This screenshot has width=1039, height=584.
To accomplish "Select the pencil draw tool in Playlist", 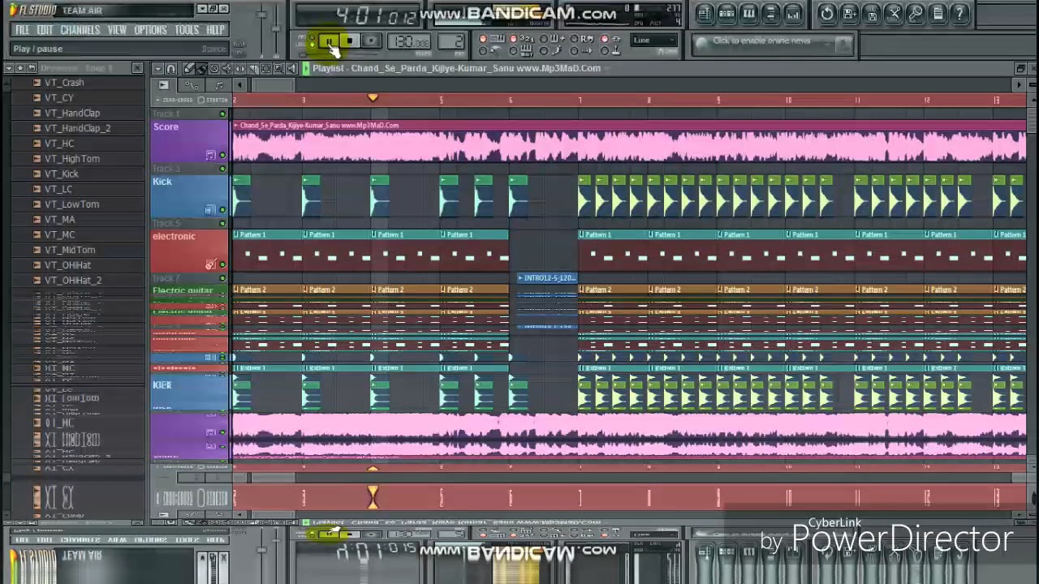I will click(189, 69).
